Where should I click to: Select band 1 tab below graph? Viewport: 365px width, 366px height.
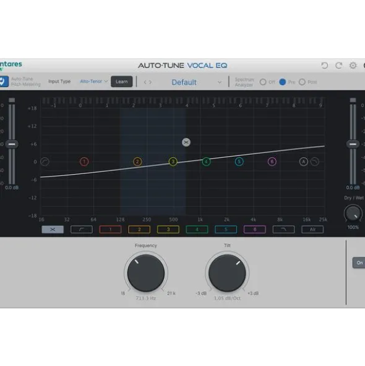coord(110,230)
